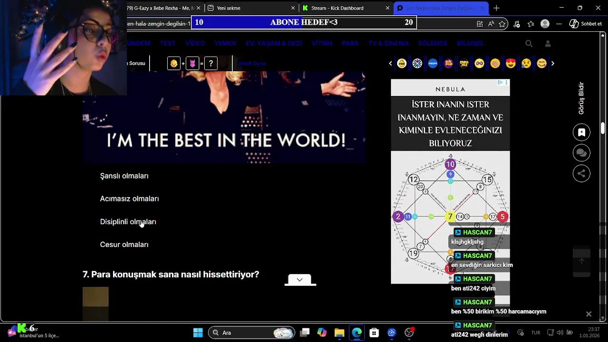The image size is (608, 342).
Task: Click the Copilot icon in the taskbar
Action: pyautogui.click(x=322, y=332)
